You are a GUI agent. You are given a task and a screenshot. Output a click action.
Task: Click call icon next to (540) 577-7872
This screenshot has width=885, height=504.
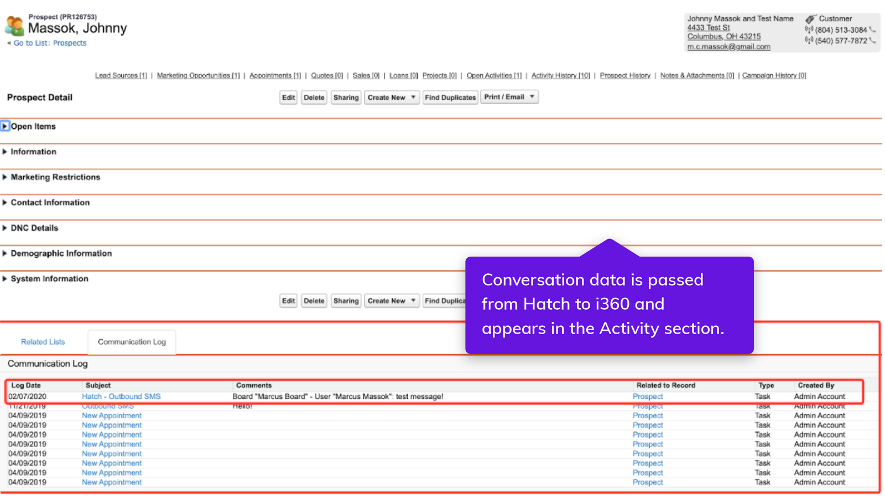click(872, 41)
